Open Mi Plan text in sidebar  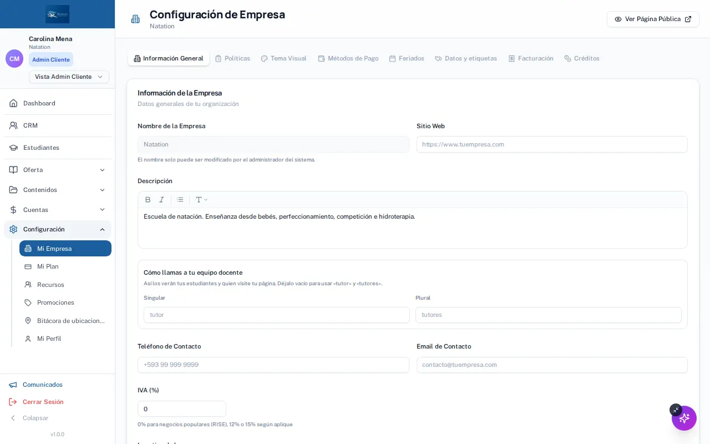pyautogui.click(x=48, y=266)
